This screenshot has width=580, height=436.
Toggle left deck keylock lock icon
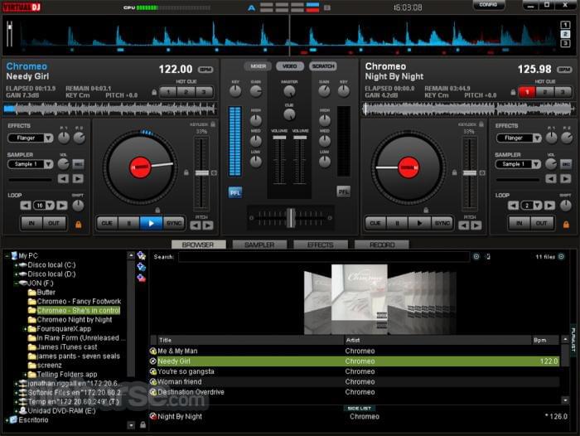pyautogui.click(x=213, y=124)
